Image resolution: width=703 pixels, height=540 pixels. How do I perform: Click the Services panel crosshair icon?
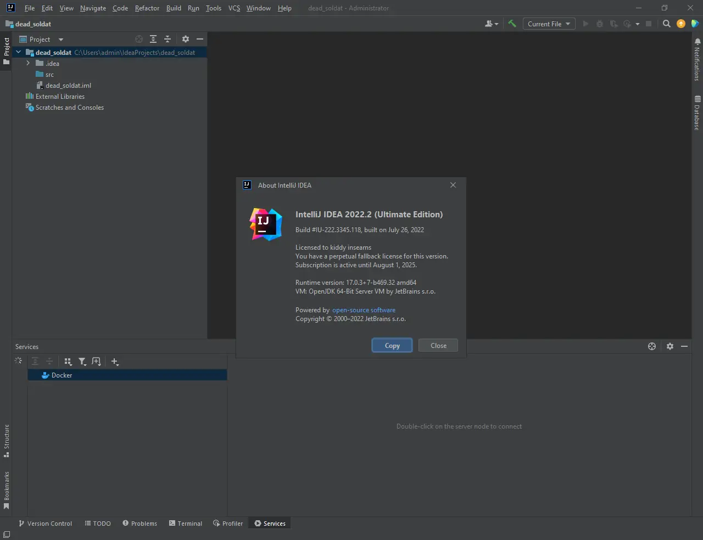pyautogui.click(x=652, y=346)
